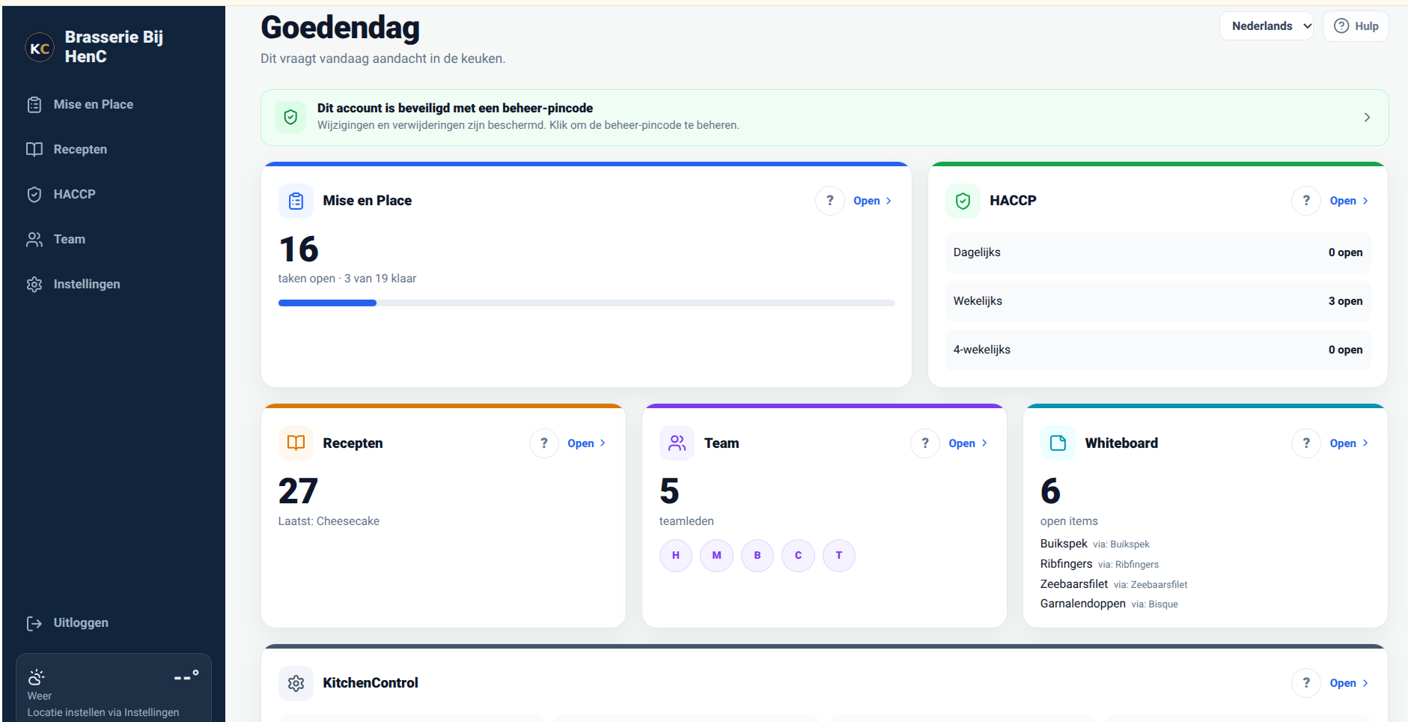Select team member avatar H

[x=676, y=556]
